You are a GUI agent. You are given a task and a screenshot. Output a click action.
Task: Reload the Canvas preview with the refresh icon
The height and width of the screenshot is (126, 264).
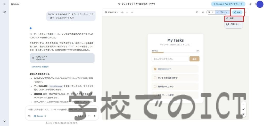[x=203, y=12]
